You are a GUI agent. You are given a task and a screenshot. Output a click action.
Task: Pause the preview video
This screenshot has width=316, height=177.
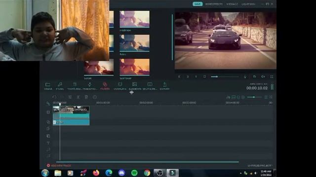(196, 77)
